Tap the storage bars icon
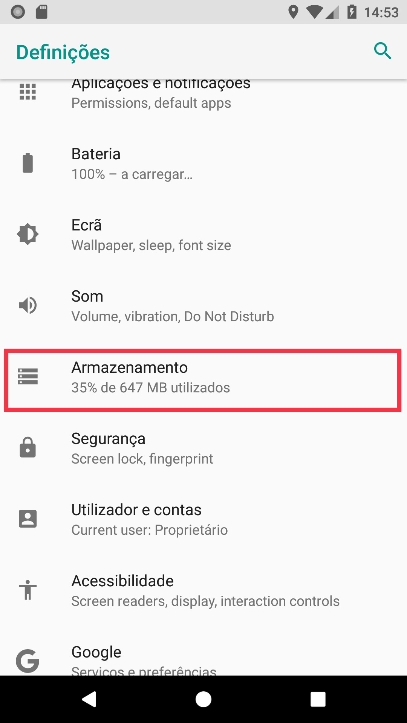 pos(28,376)
